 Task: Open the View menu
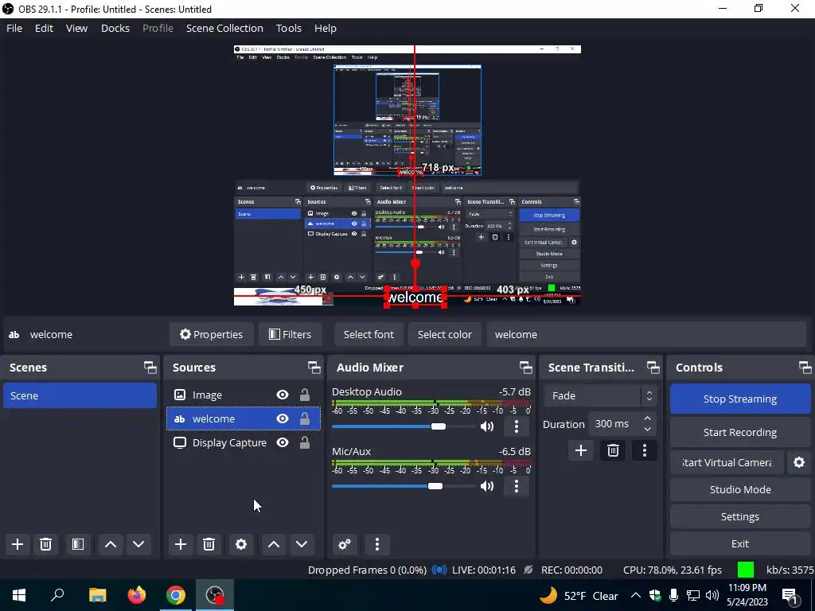(x=76, y=28)
